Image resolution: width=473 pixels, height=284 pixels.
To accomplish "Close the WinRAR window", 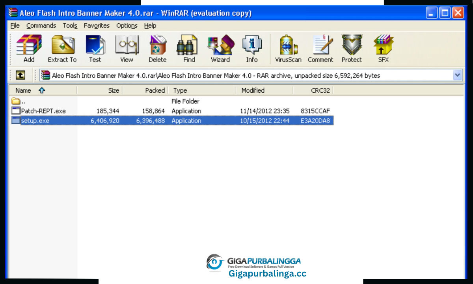I will point(458,13).
